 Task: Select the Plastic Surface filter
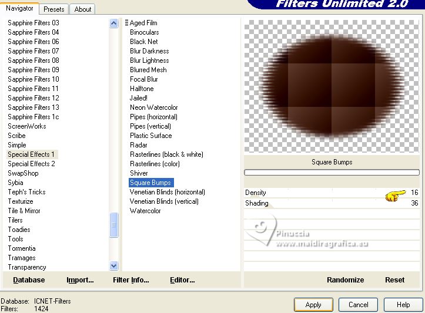click(x=150, y=136)
